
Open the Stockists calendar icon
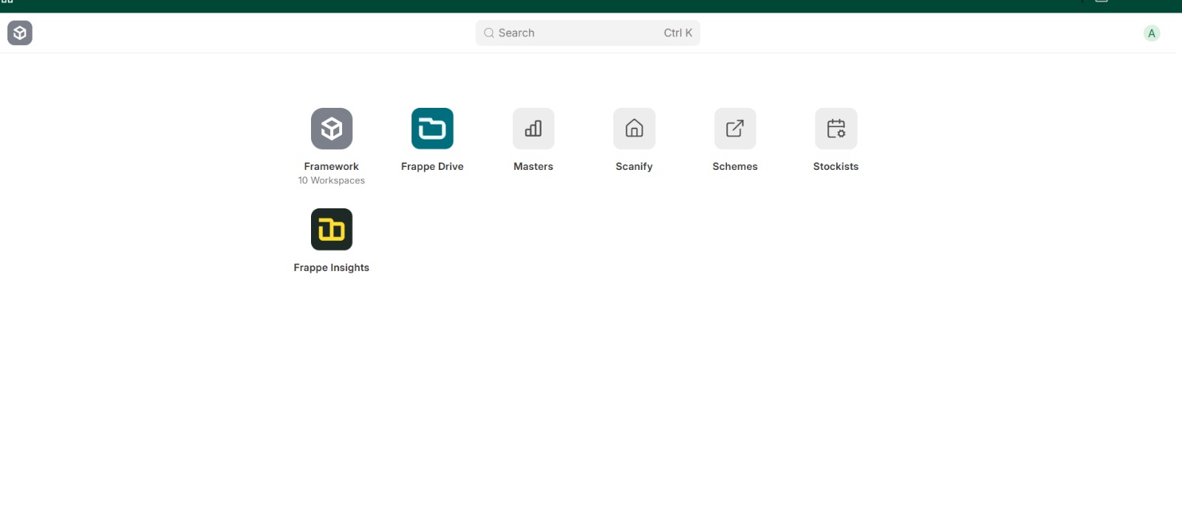(x=836, y=129)
